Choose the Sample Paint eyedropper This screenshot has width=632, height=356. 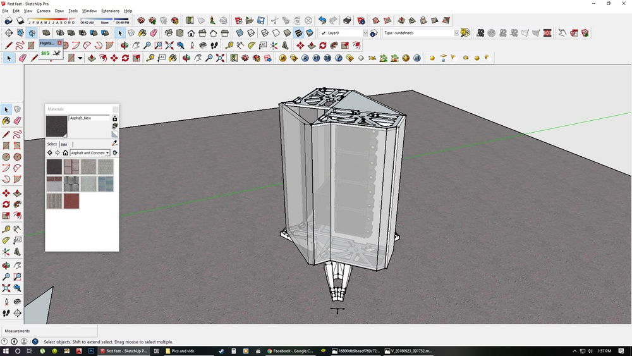point(114,144)
